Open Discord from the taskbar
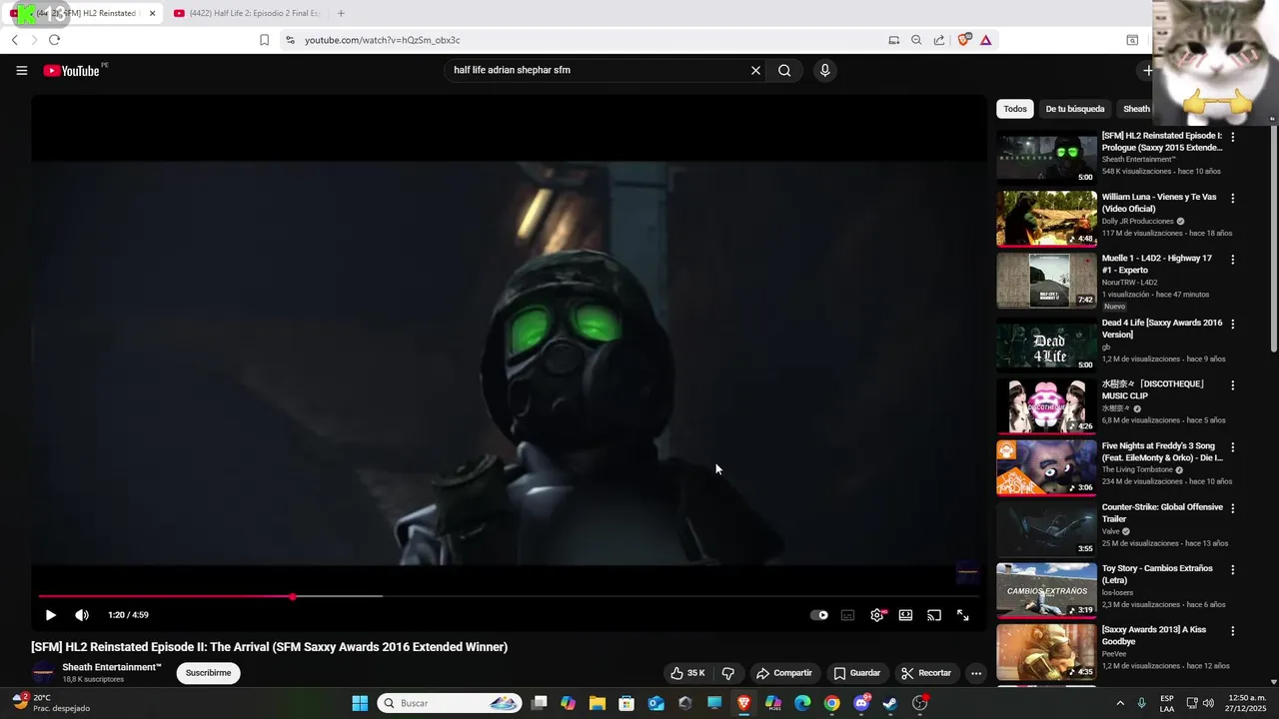Screen dimensions: 1279x719 tap(861, 703)
